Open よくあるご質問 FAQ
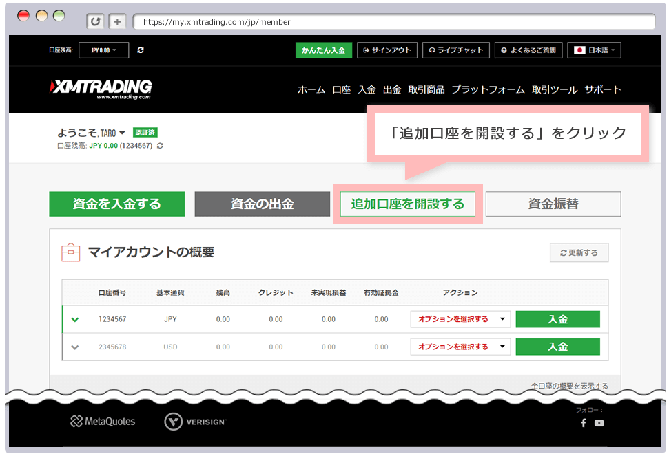669x456 pixels. [528, 50]
